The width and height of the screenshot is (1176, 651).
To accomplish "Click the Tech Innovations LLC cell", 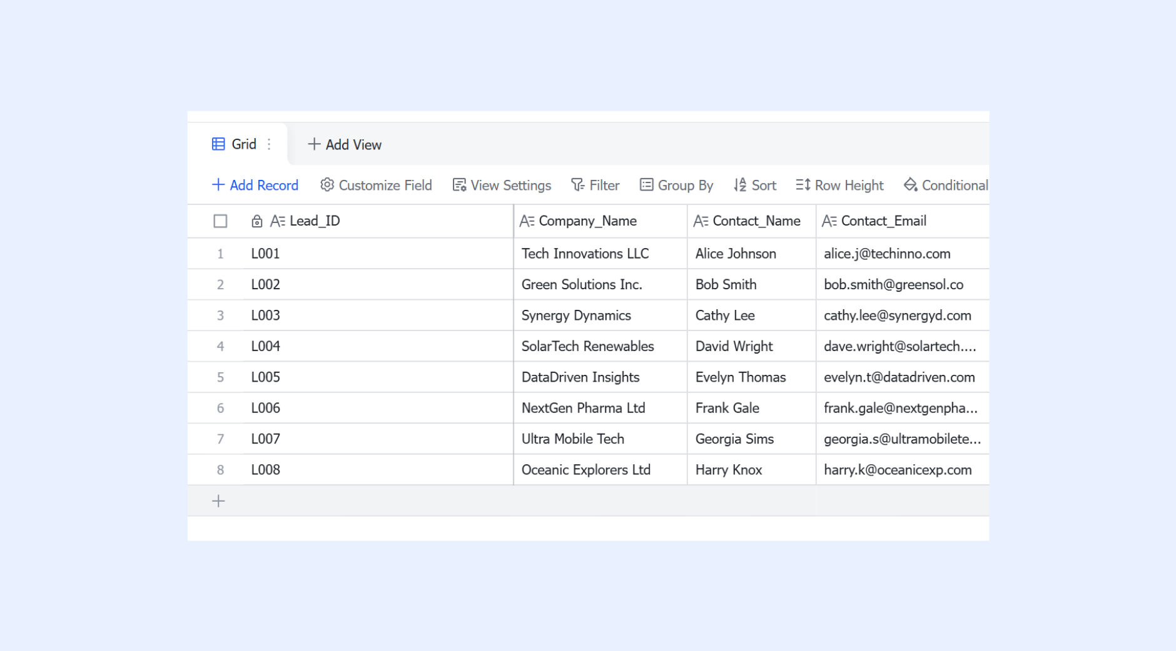I will (x=601, y=254).
